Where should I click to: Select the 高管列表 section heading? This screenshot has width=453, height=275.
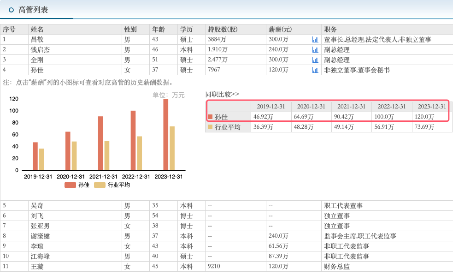[x=33, y=10]
